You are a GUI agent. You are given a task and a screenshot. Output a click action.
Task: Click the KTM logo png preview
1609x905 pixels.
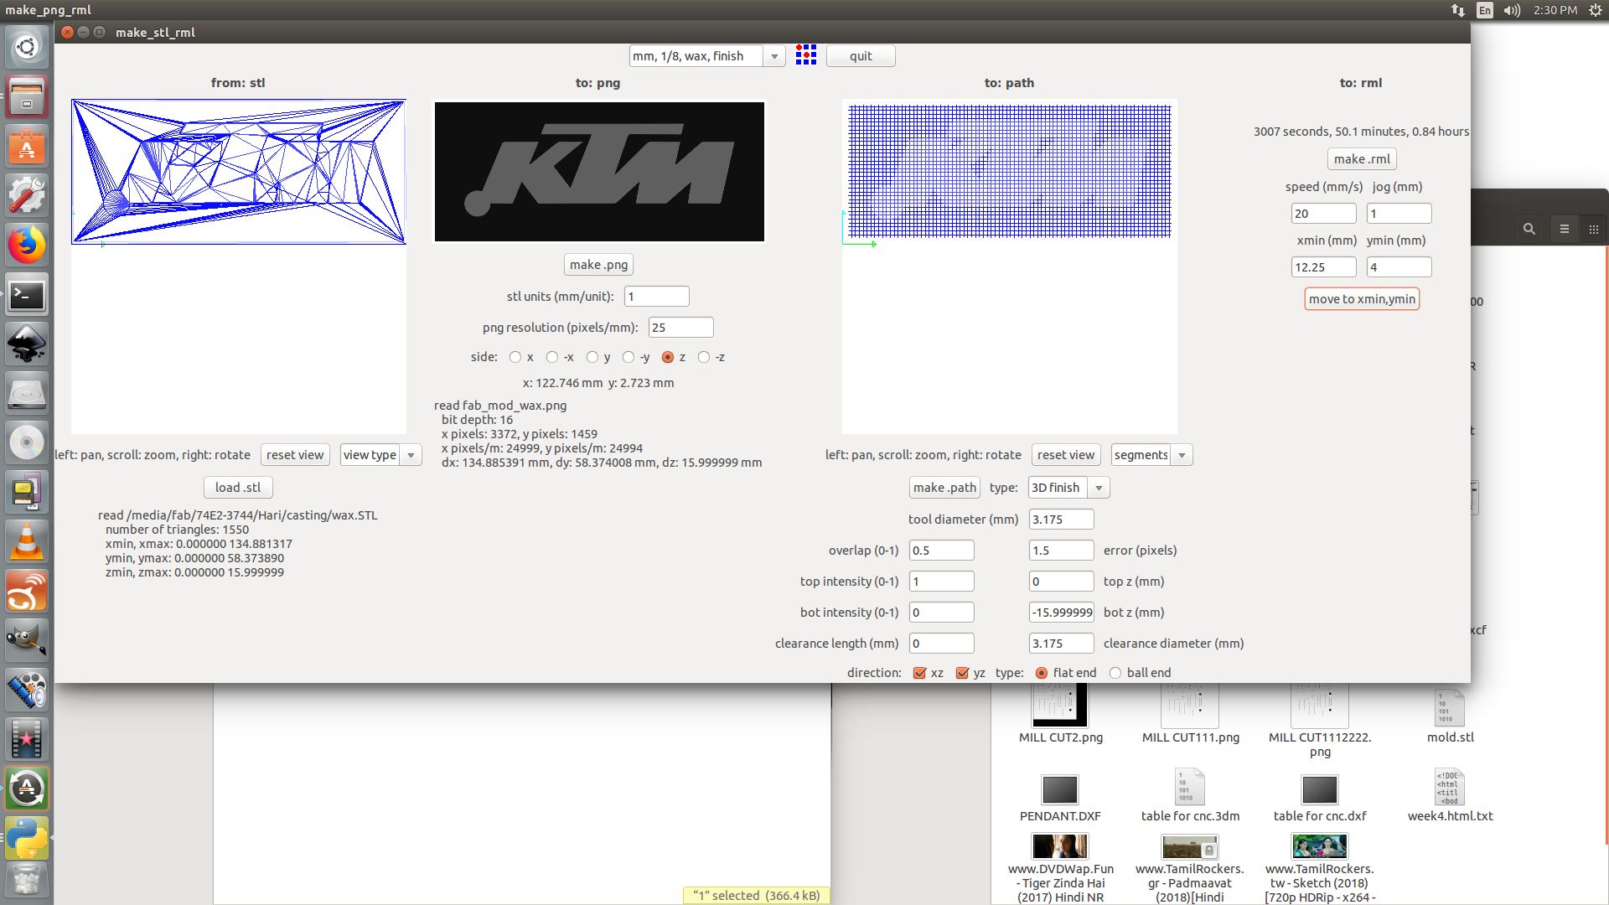(599, 172)
